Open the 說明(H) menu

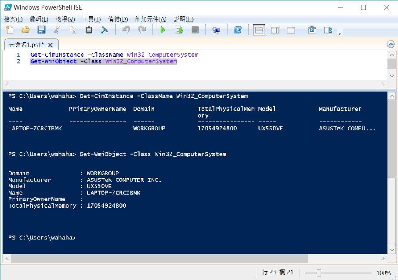click(x=184, y=19)
